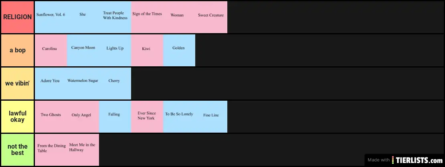Viewport: 445px width, 167px height.
Task: Select the 'we vibin'' tier label
Action: point(17,83)
